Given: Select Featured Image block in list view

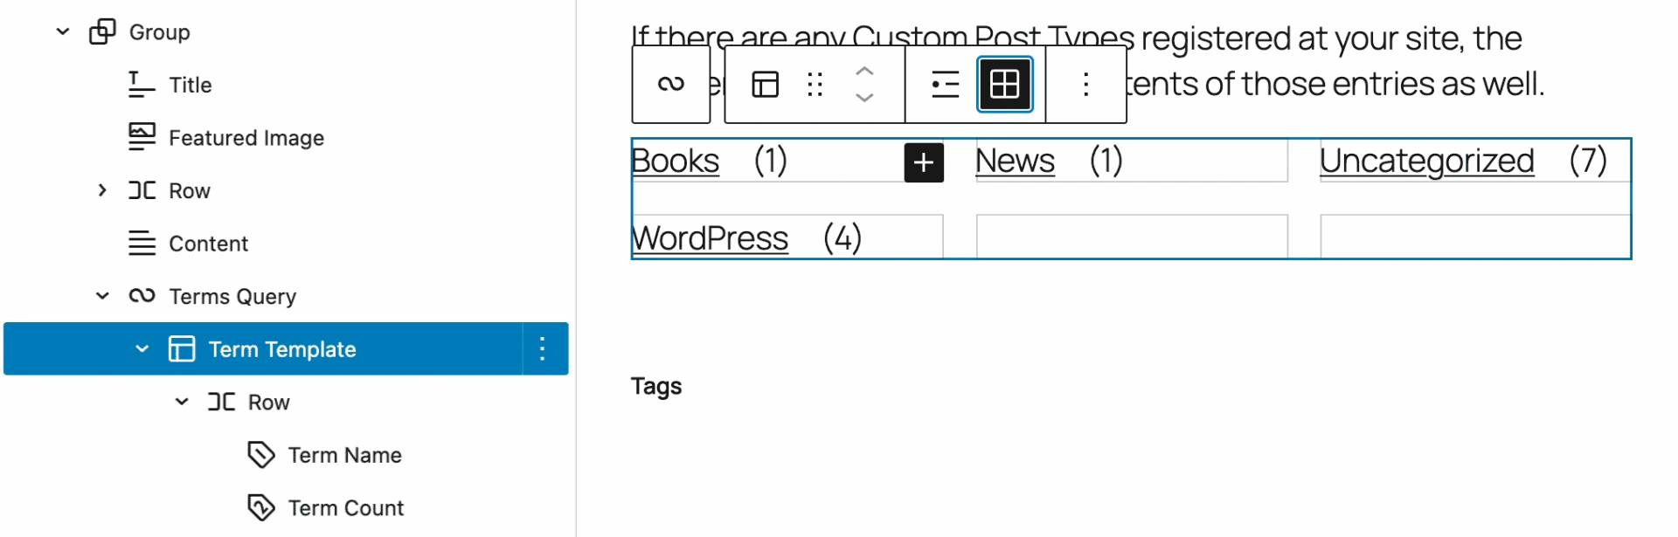Looking at the screenshot, I should pyautogui.click(x=246, y=138).
